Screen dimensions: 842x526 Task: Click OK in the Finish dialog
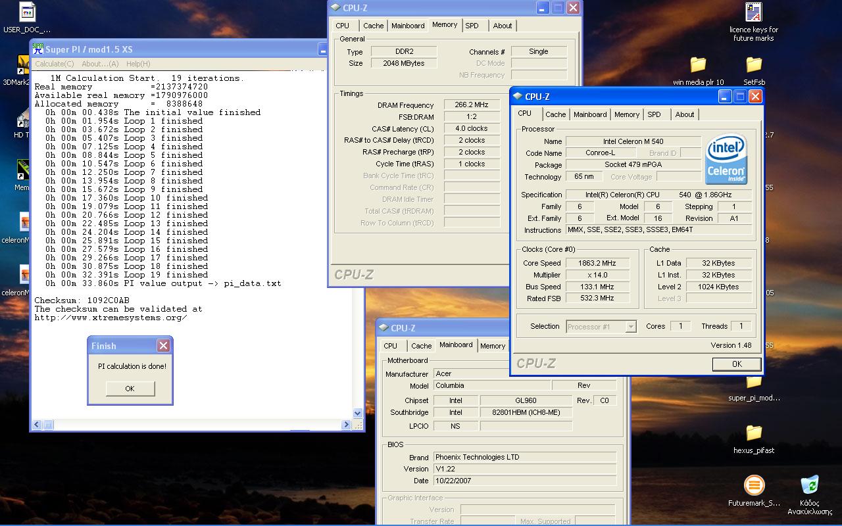pos(130,389)
